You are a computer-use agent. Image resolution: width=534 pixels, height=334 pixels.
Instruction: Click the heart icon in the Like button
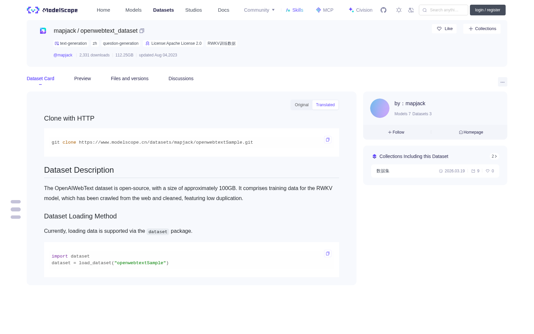(439, 29)
